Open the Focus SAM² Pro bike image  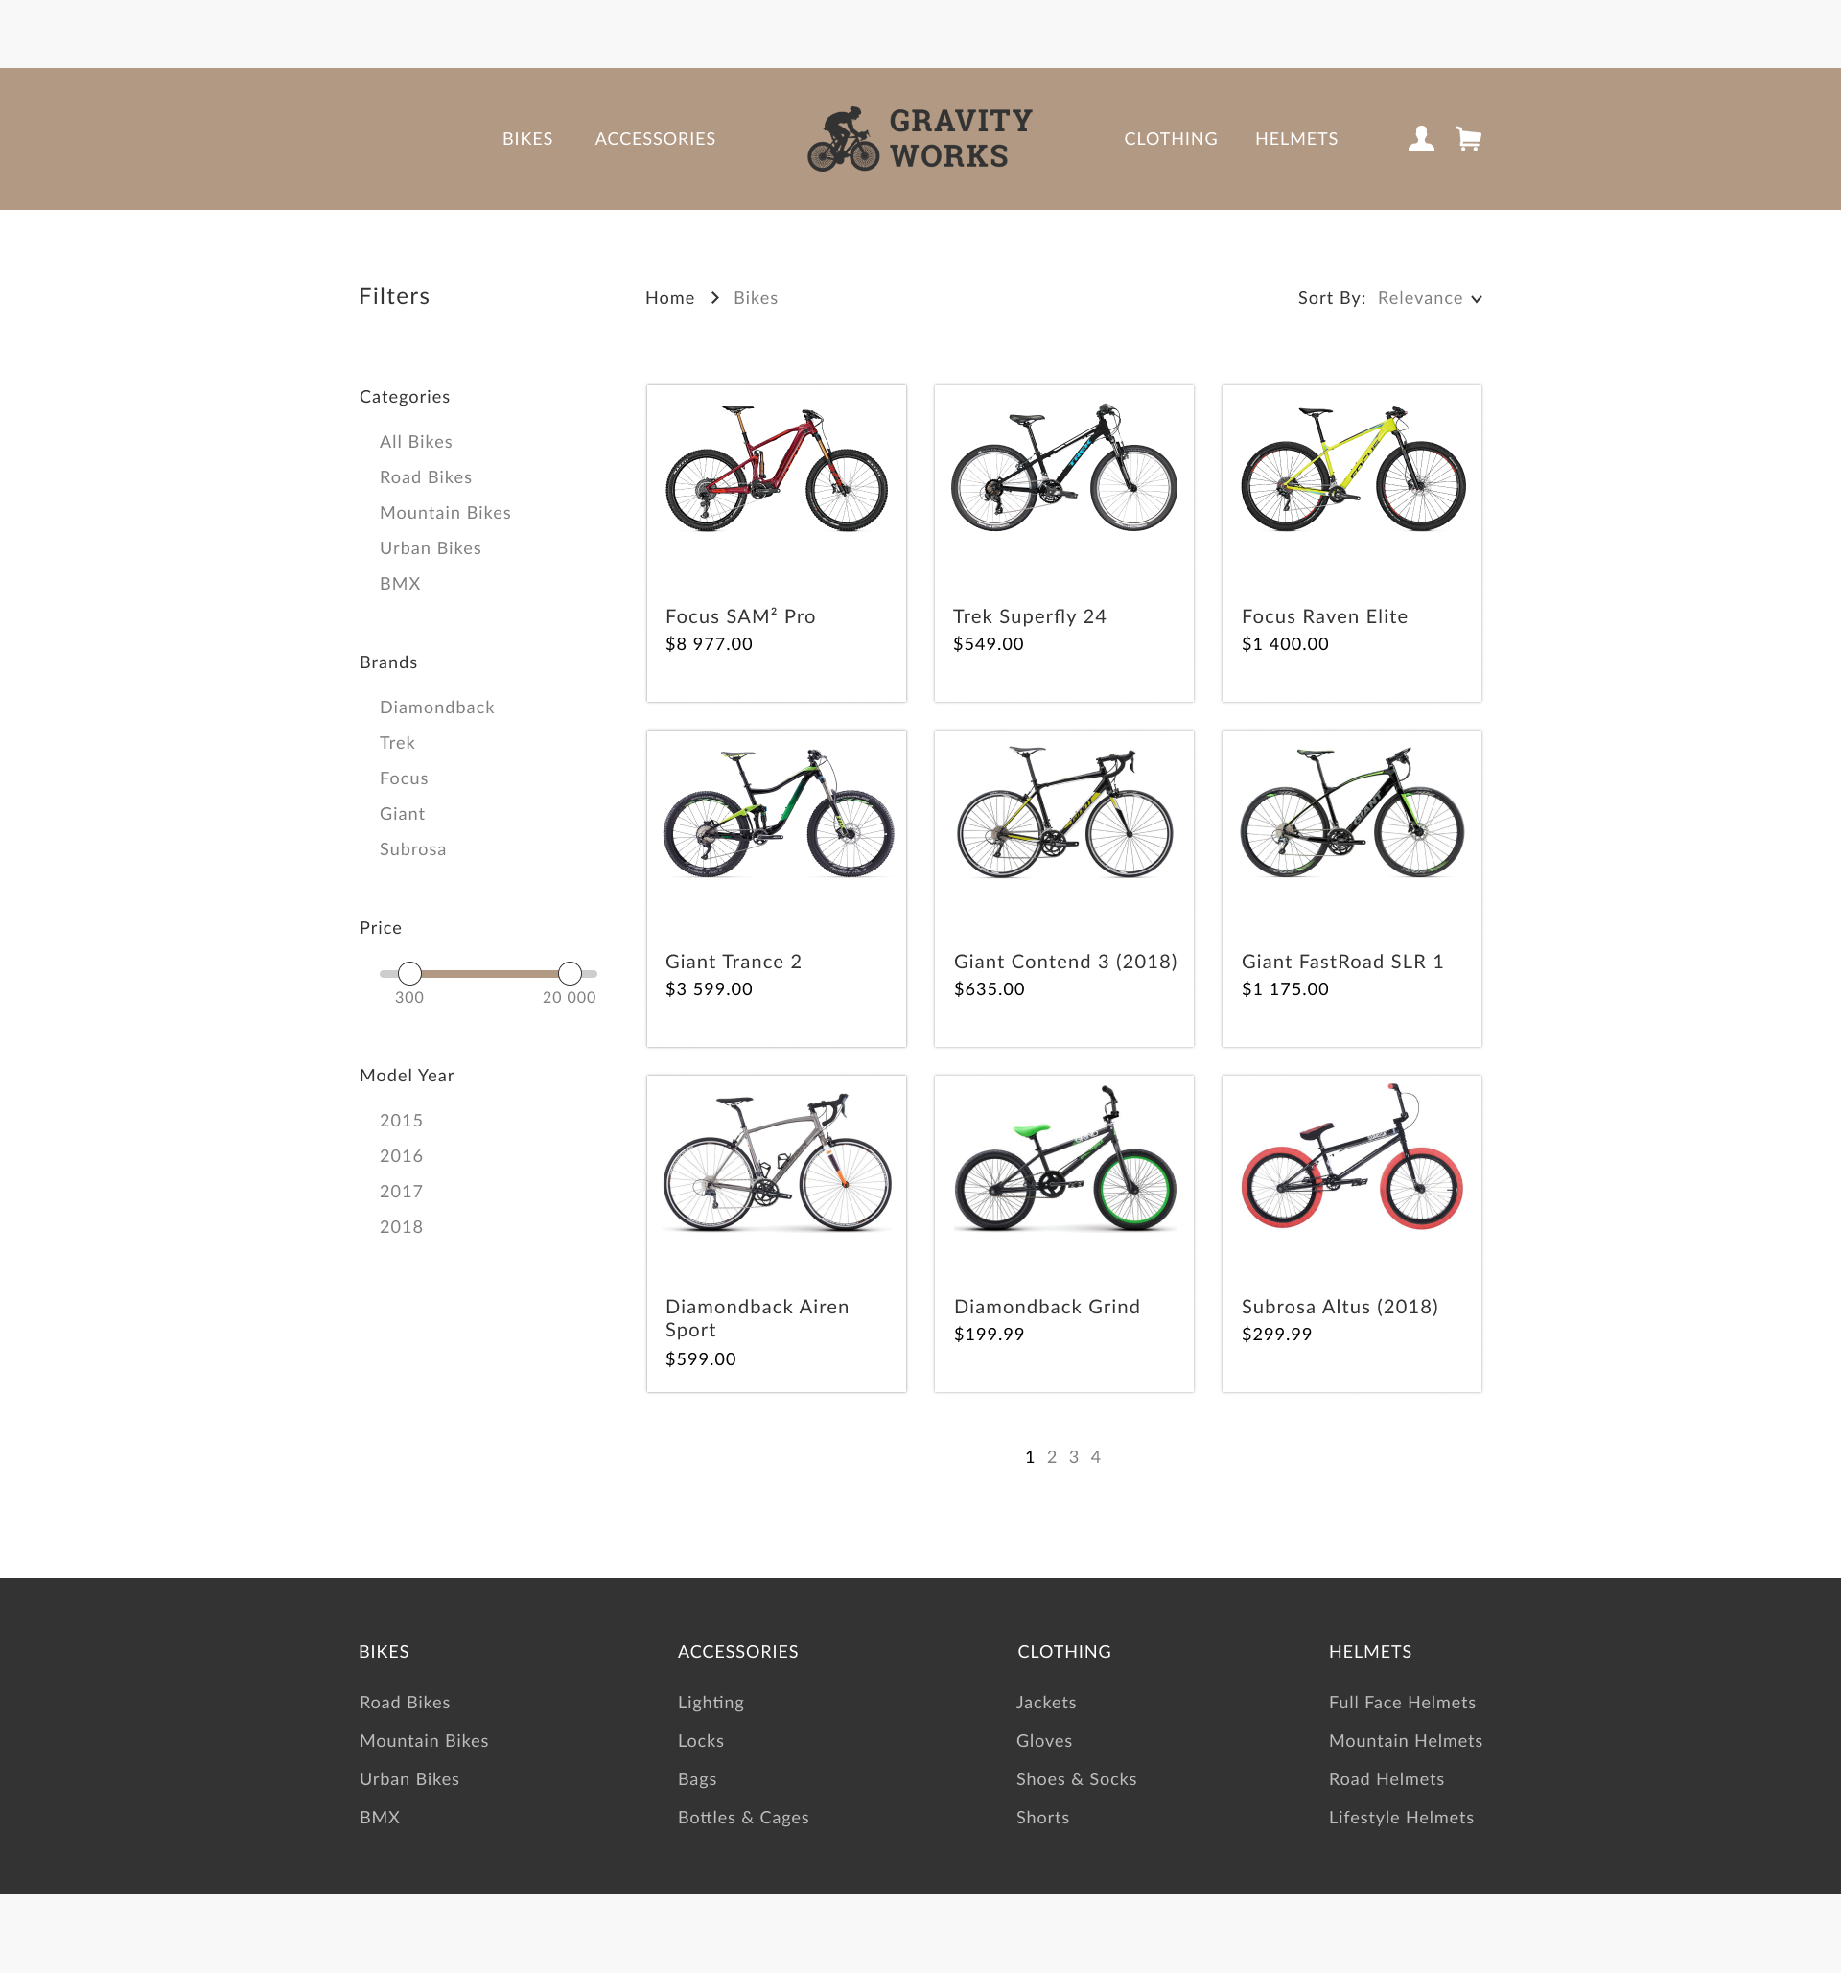click(776, 469)
